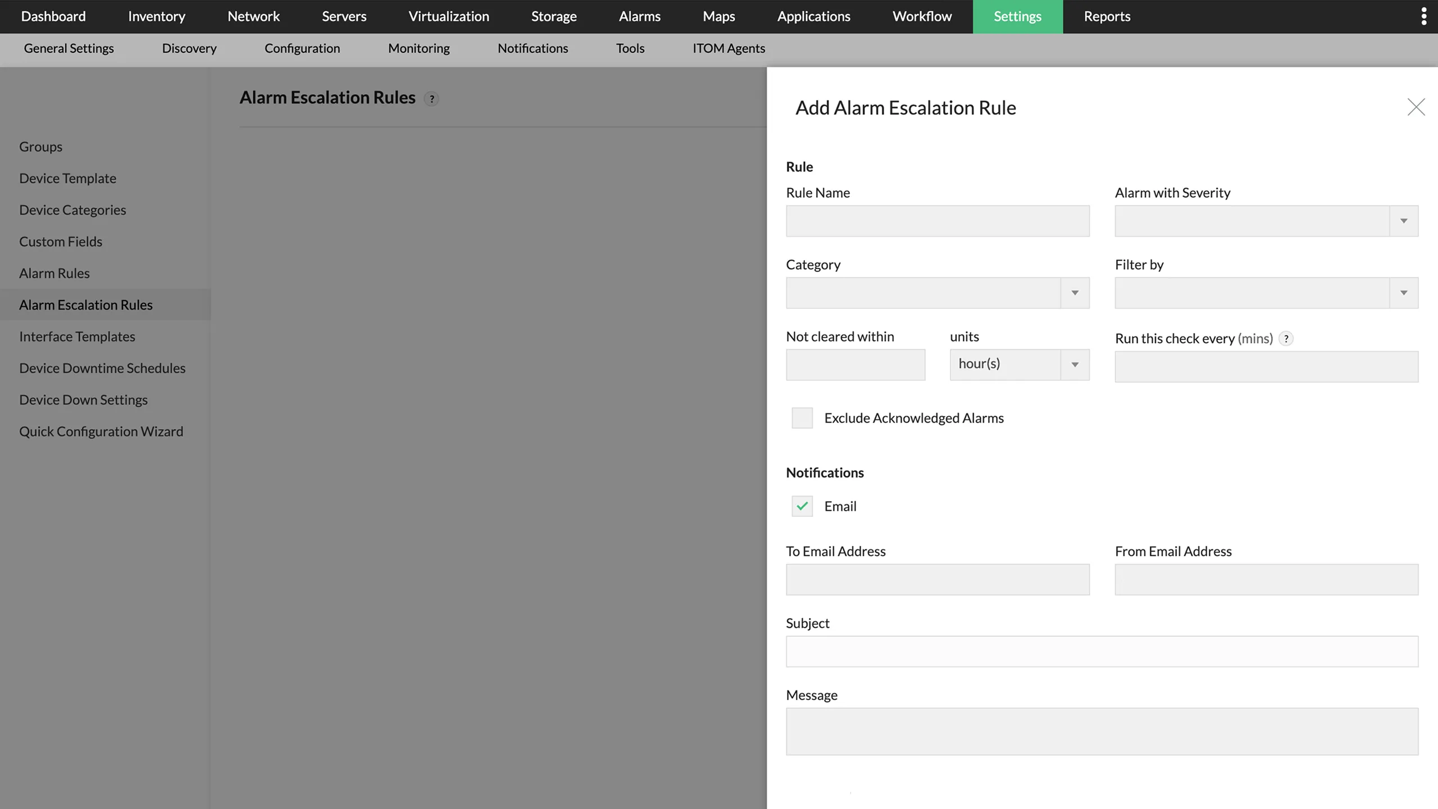This screenshot has height=809, width=1438.
Task: Change units using the hour(s) dropdown
Action: (1074, 364)
